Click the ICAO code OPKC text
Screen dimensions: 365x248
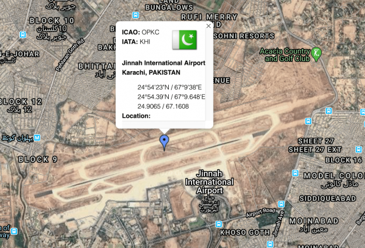coord(150,32)
